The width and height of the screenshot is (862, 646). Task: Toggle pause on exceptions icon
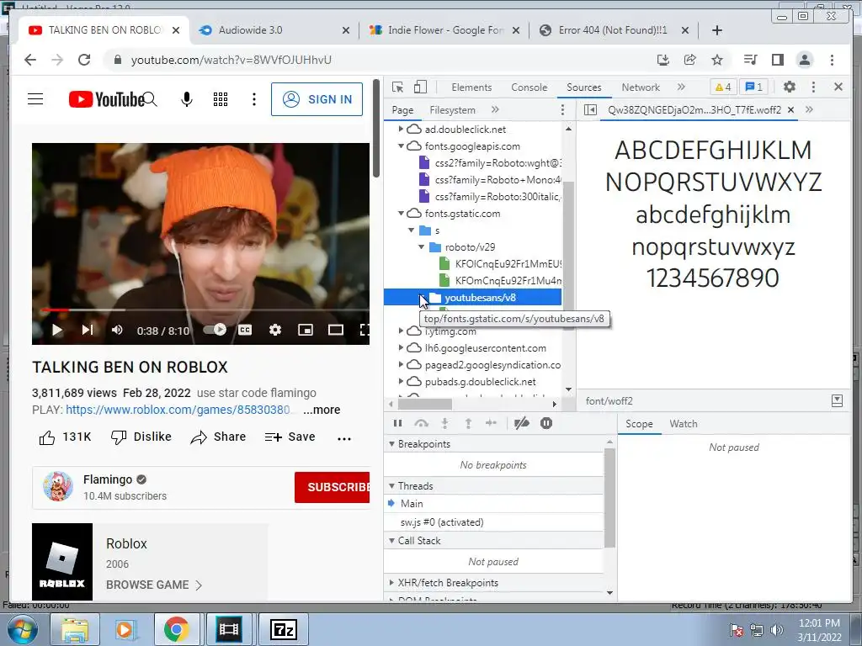[545, 423]
